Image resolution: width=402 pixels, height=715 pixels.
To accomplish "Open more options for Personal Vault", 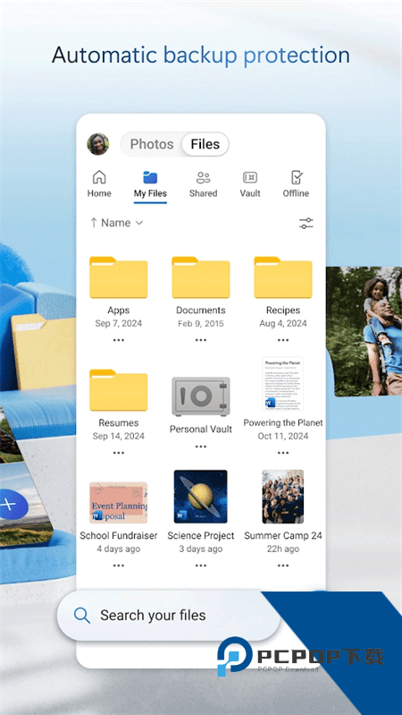I will tap(201, 447).
